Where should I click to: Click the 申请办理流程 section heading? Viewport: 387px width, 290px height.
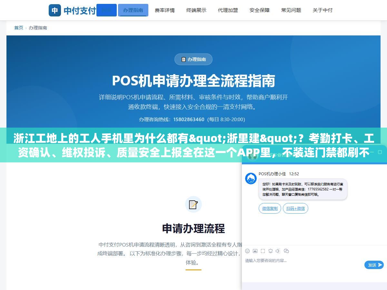coord(193,228)
